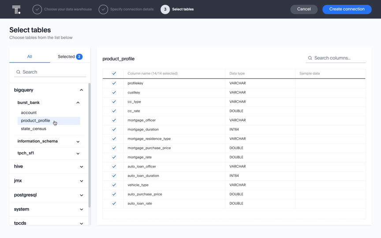Click the ThoughtSpot logo icon
The width and height of the screenshot is (381, 238).
[16, 9]
